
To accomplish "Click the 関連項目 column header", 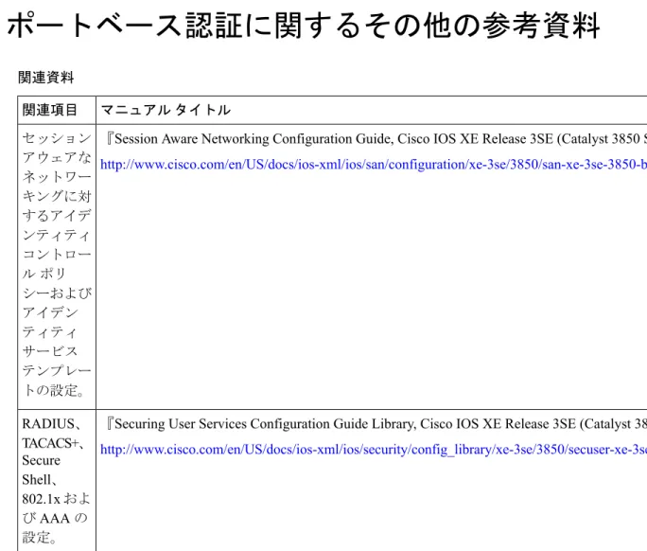I will coord(50,110).
